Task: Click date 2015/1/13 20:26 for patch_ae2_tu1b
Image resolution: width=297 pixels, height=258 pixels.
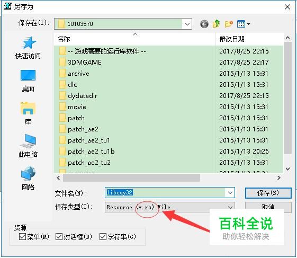Action: pyautogui.click(x=244, y=152)
